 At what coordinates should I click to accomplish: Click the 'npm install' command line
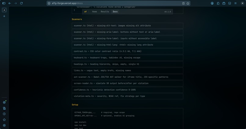coord(80,122)
